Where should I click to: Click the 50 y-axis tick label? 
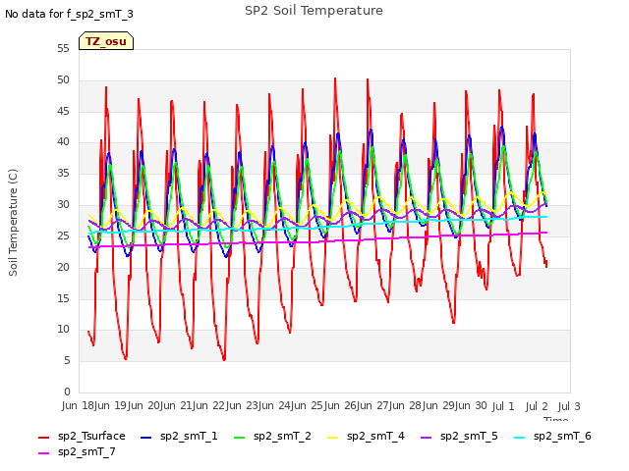pyautogui.click(x=63, y=79)
